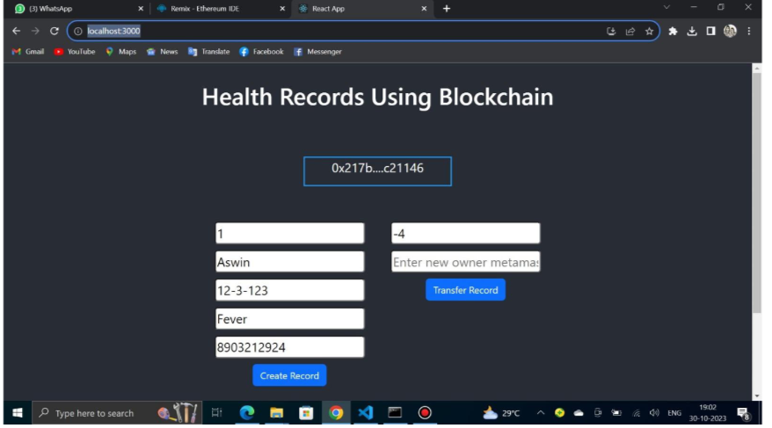Click the field containing Fever
This screenshot has height=428, width=772.
click(289, 319)
